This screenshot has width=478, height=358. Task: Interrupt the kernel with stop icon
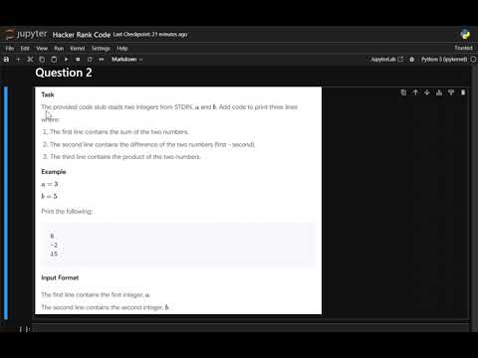(x=78, y=60)
